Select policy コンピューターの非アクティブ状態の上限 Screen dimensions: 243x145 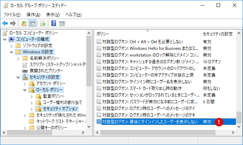(x=148, y=75)
